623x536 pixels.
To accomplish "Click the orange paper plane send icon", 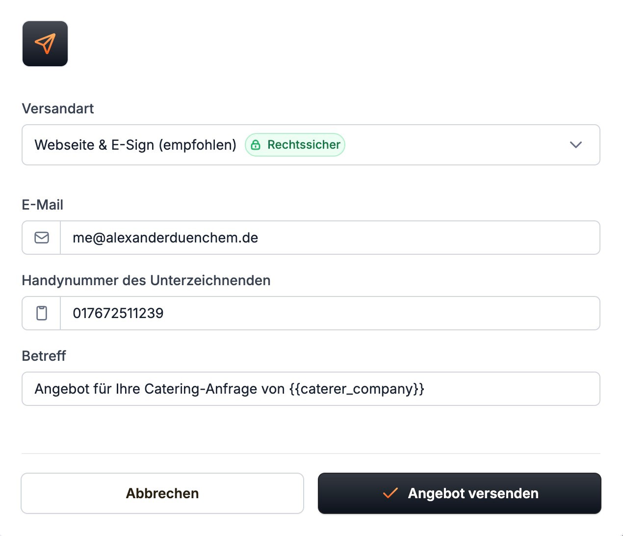I will 45,44.
